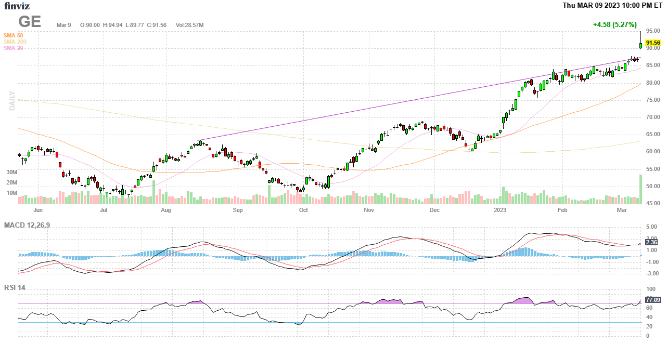Click the Oct label on time axis

(x=303, y=210)
